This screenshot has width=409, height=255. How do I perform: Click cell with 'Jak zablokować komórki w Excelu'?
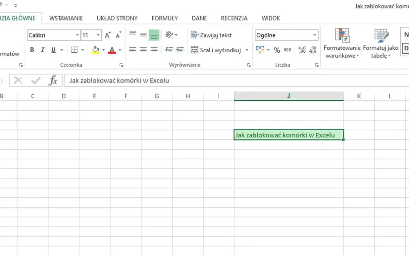pos(289,135)
